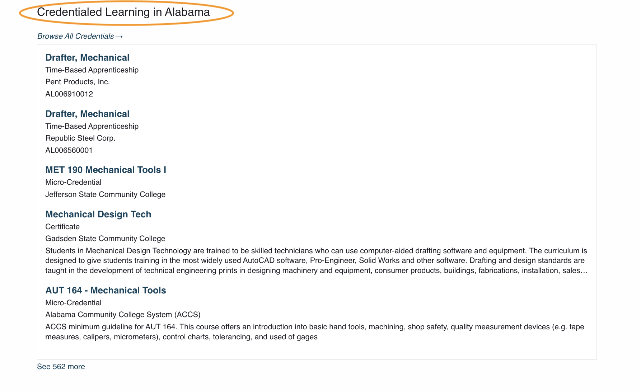Click Alabama Community College System (ACCS) text

123,315
